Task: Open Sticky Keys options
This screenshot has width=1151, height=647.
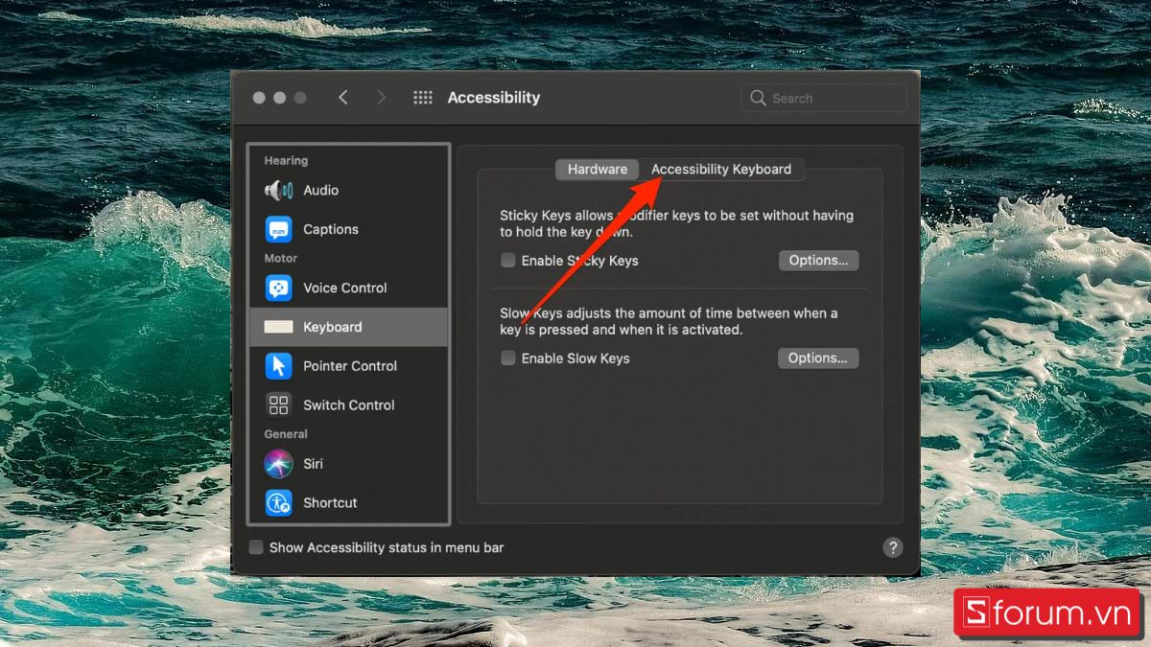Action: coord(818,260)
